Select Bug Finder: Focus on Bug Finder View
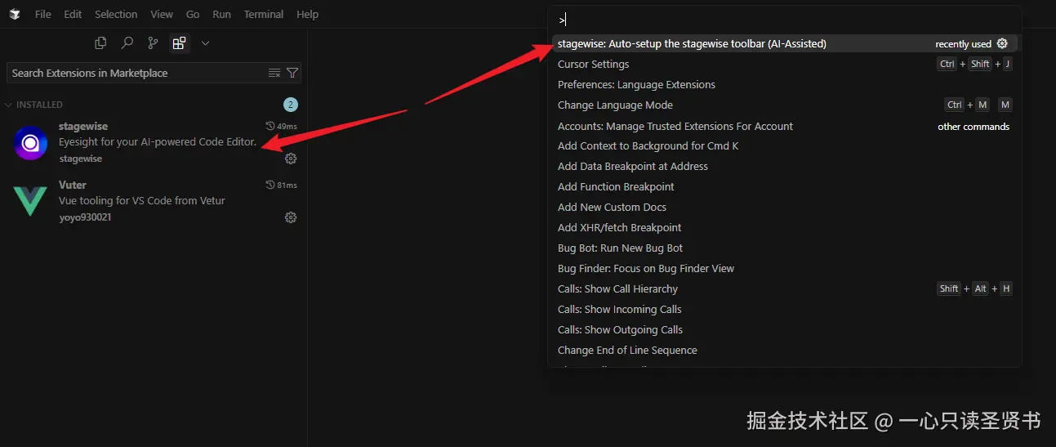Image resolution: width=1056 pixels, height=447 pixels. click(x=784, y=268)
